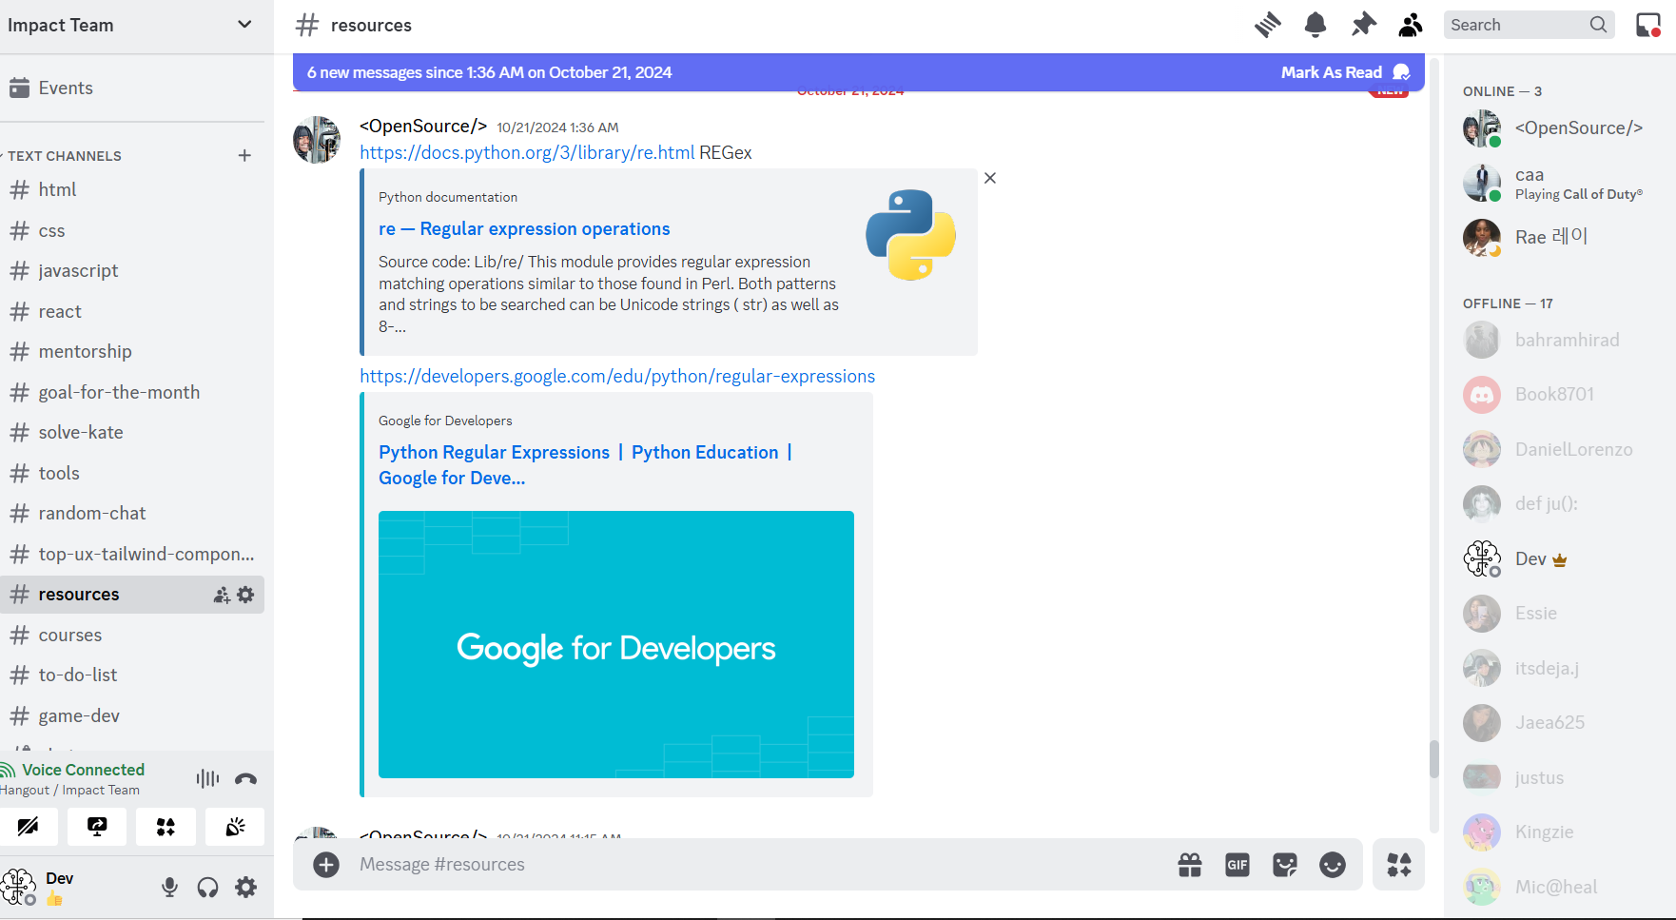Toggle microphone mute
Screen dimensions: 1676x920
pyautogui.click(x=169, y=888)
